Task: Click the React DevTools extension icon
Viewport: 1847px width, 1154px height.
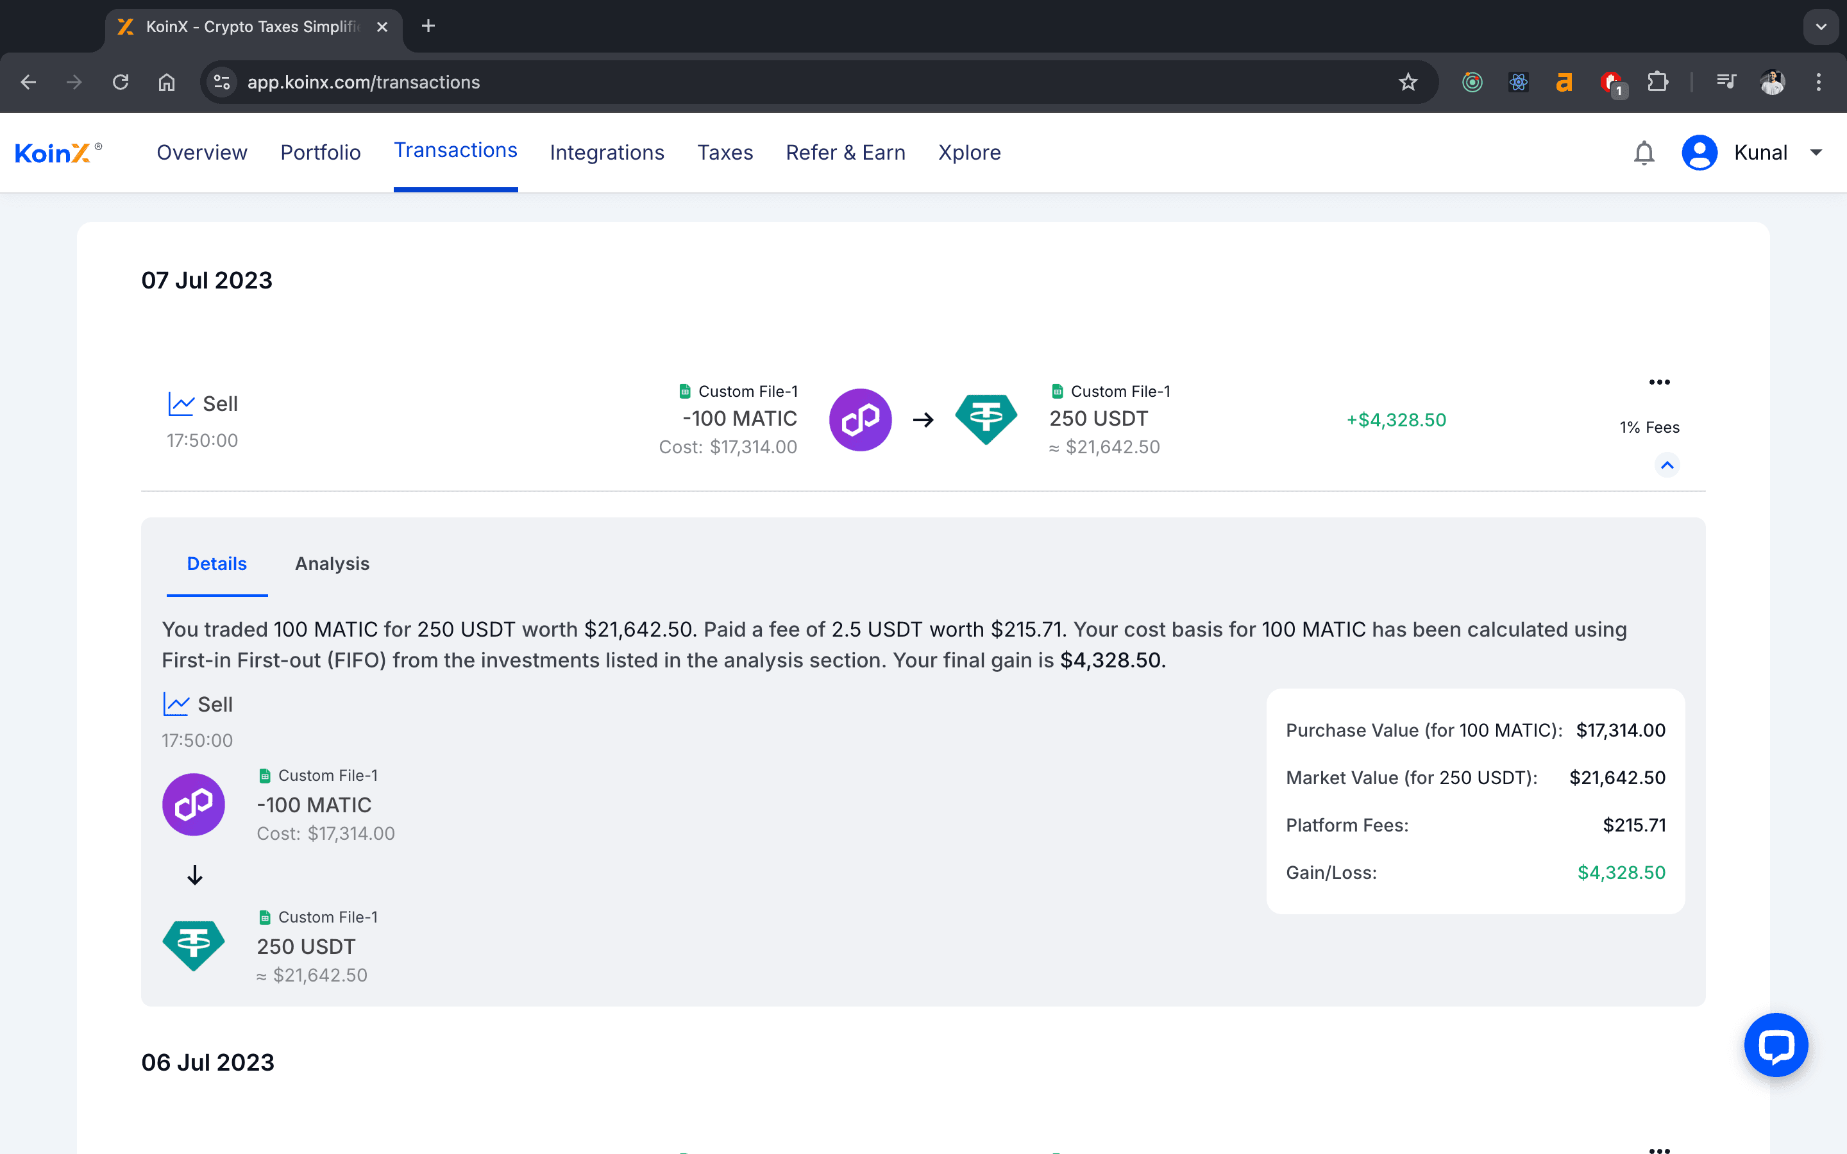Action: click(1519, 81)
